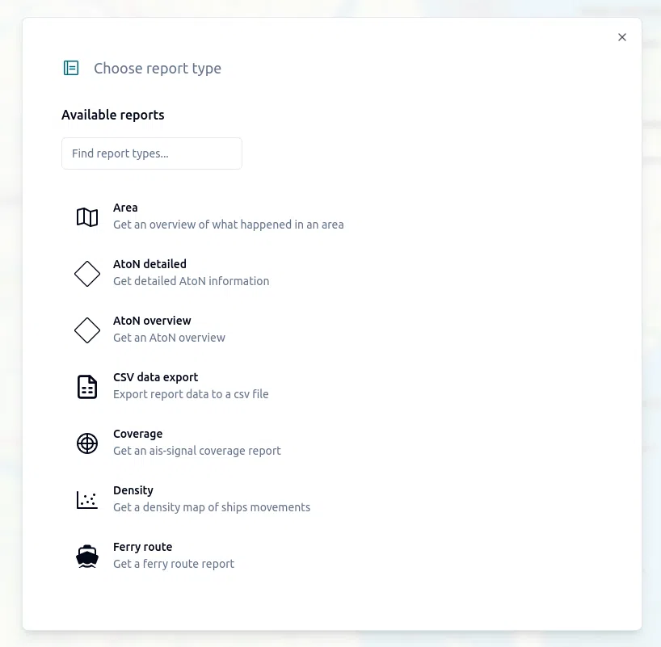661x647 pixels.
Task: Click the report icon beside Choose report type
Action: pos(71,68)
